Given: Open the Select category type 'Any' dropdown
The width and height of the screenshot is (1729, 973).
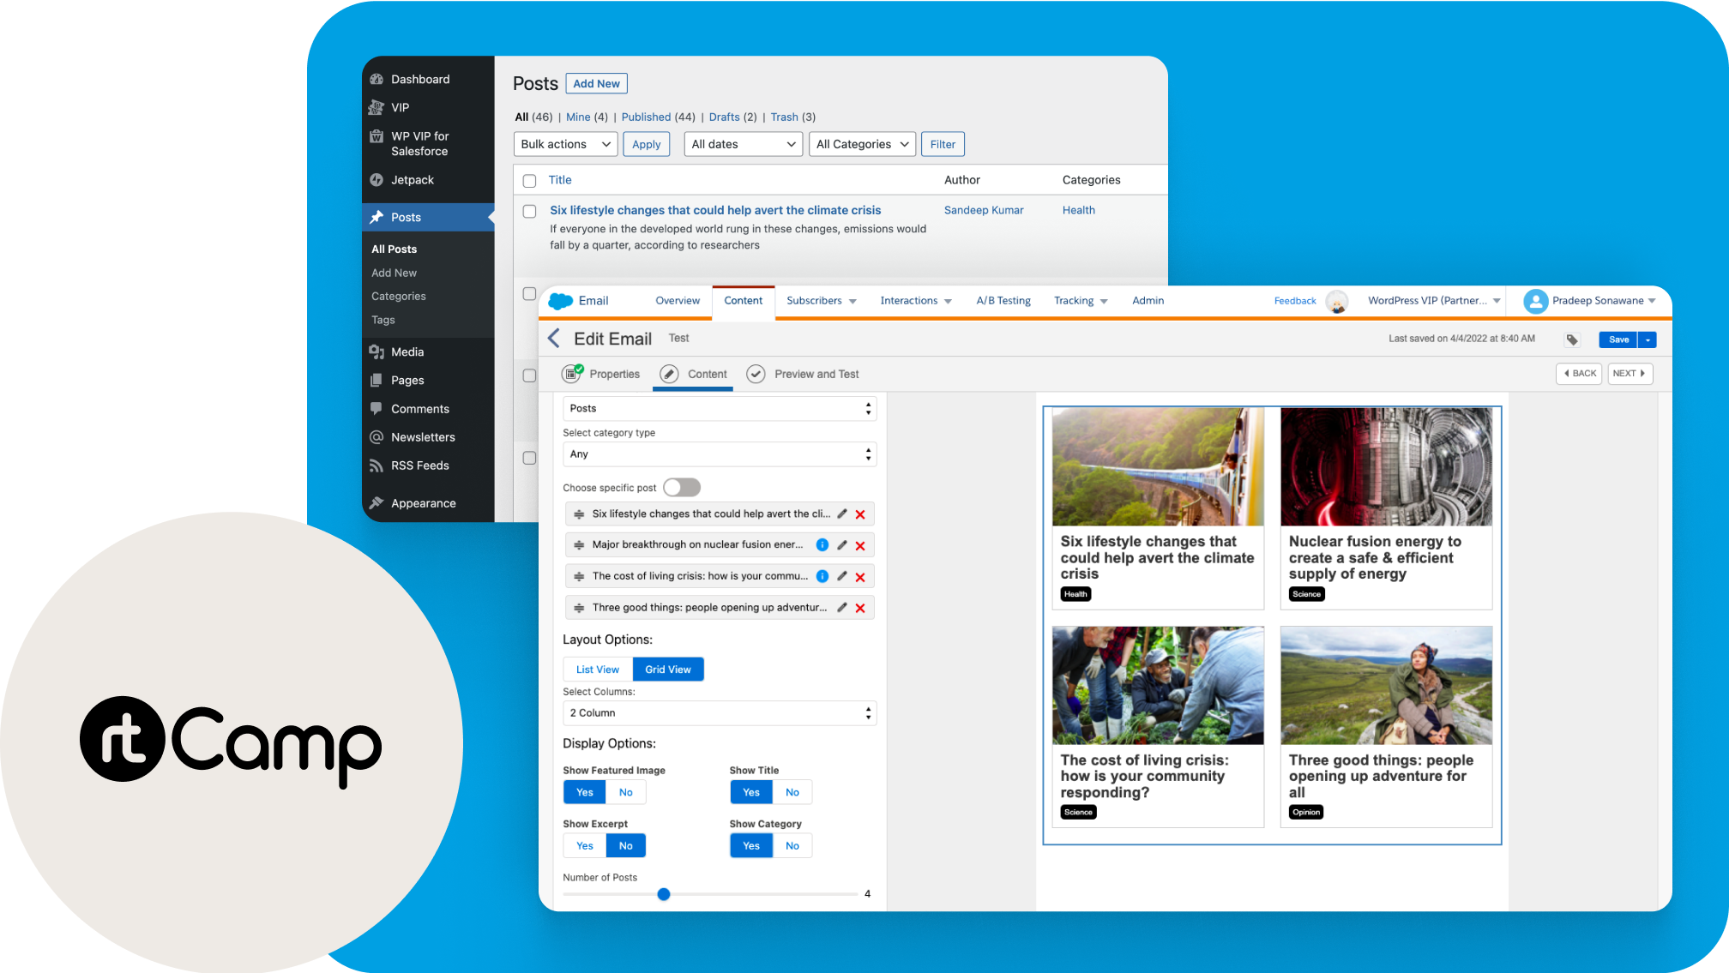Looking at the screenshot, I should coord(720,454).
